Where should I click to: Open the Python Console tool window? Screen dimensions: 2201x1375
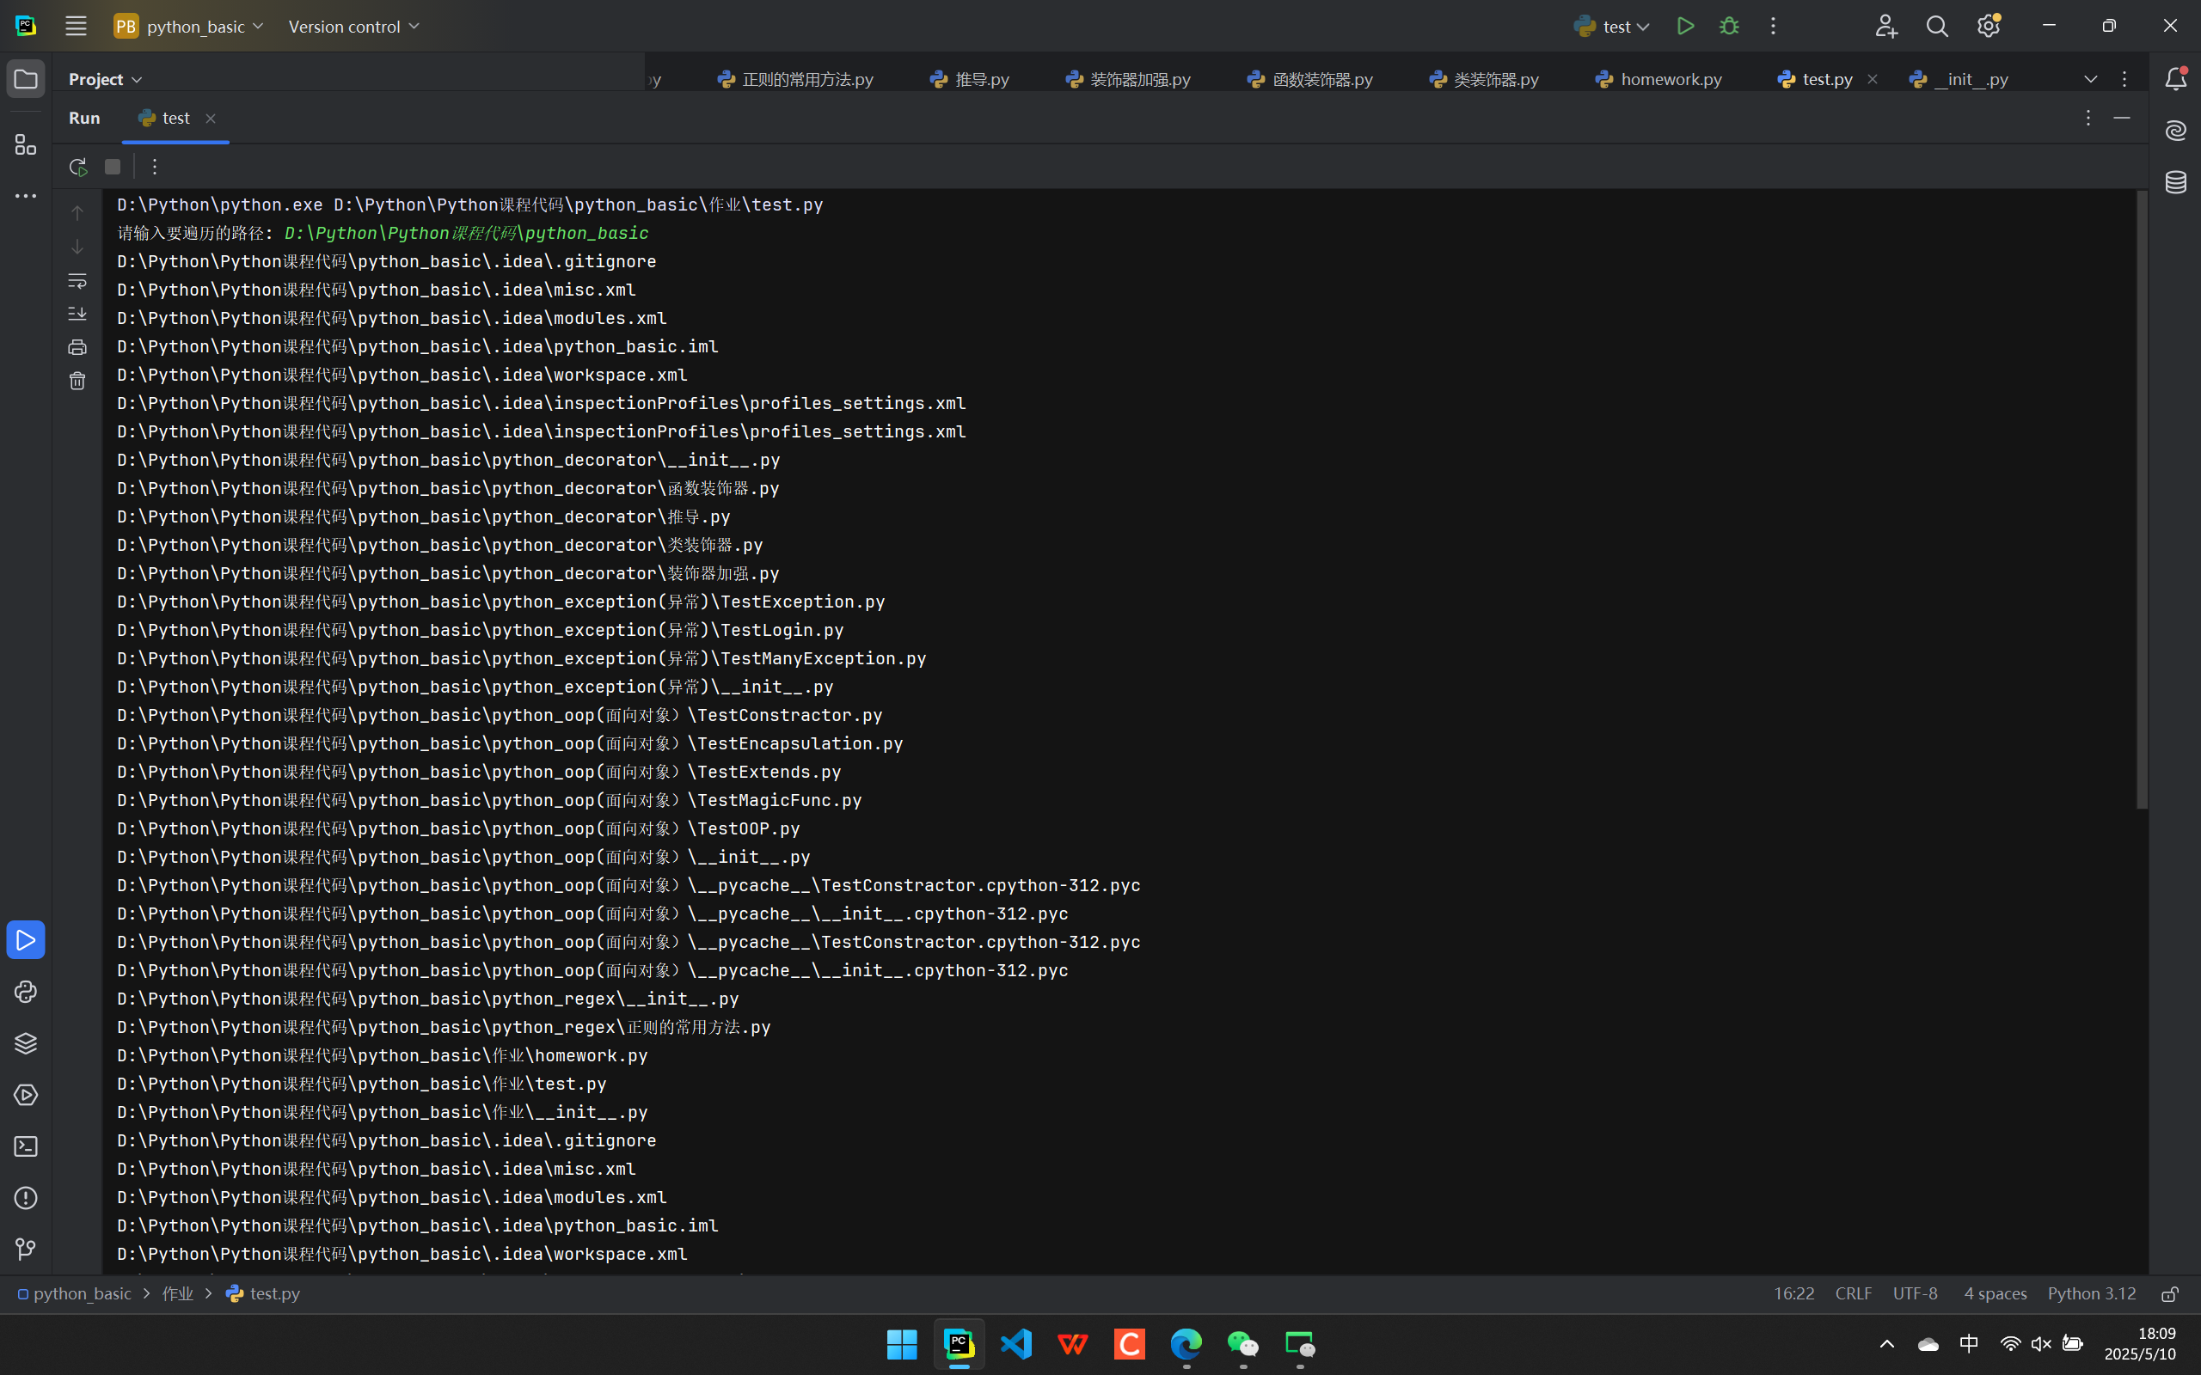pyautogui.click(x=26, y=991)
